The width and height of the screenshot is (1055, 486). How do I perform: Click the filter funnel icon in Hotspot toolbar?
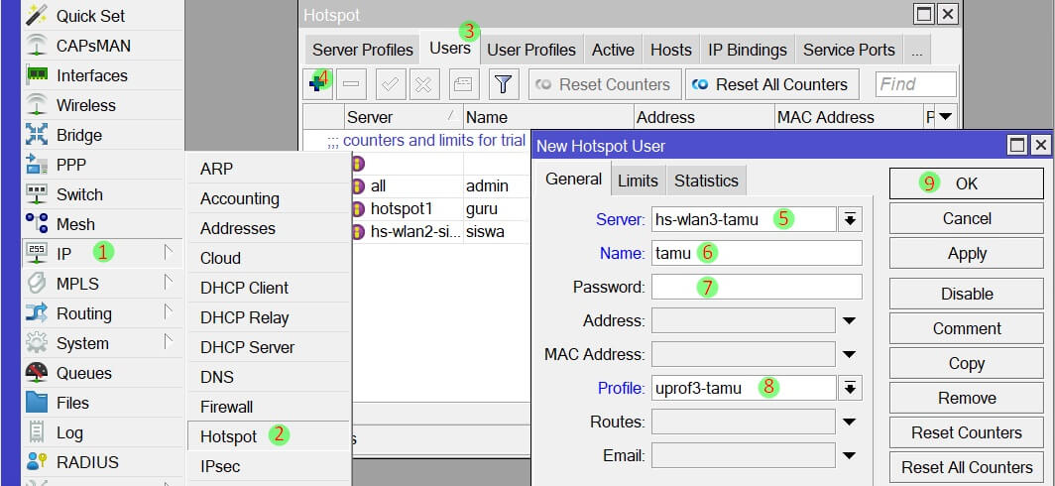coord(503,84)
